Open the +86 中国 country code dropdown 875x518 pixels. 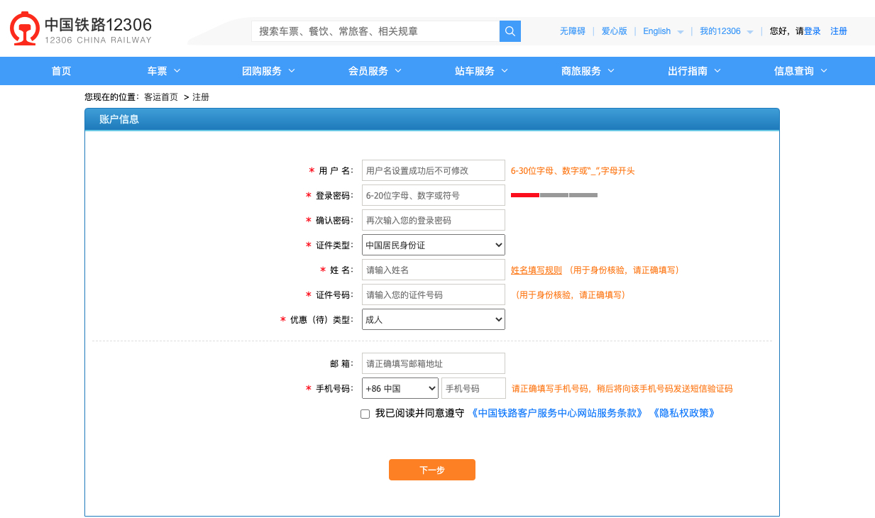tap(400, 388)
